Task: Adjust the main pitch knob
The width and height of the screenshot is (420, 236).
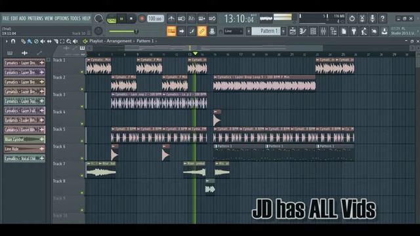Action: point(98,31)
